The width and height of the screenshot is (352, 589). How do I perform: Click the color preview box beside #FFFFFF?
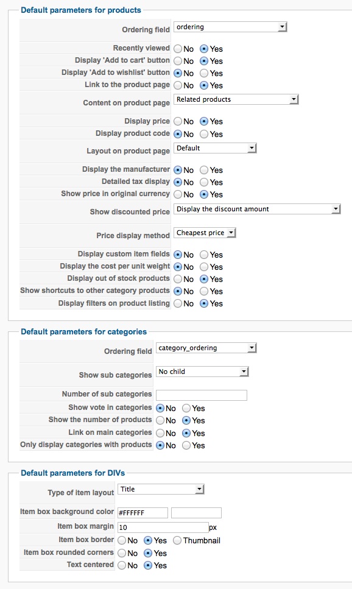[196, 513]
